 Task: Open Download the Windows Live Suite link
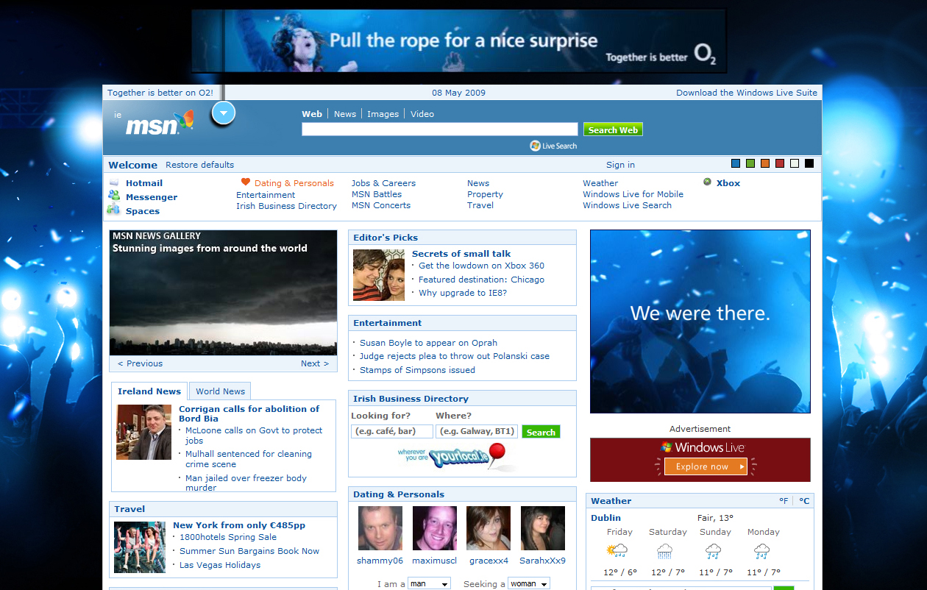tap(747, 93)
